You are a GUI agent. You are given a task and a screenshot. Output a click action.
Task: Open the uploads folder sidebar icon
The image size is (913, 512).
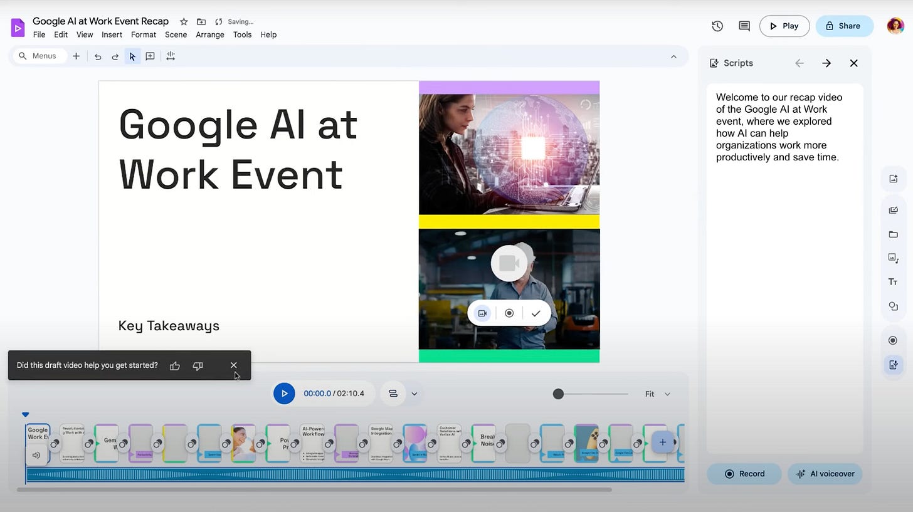pyautogui.click(x=894, y=234)
